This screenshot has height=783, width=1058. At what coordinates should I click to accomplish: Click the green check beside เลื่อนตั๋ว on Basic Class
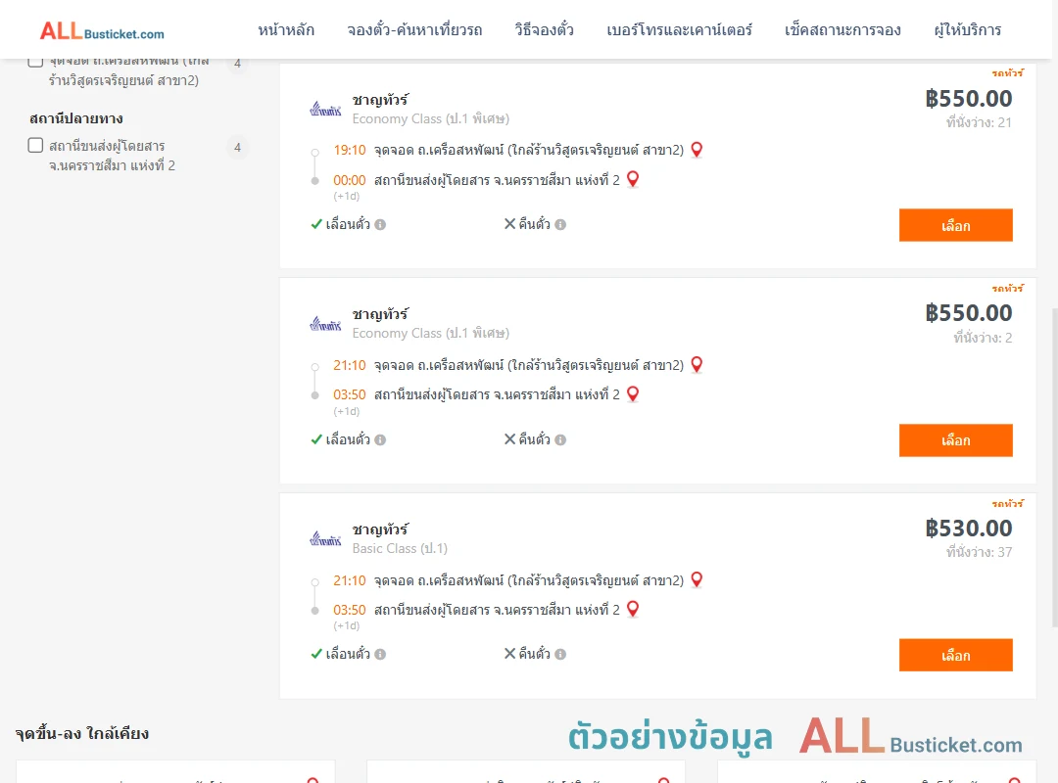(x=315, y=654)
